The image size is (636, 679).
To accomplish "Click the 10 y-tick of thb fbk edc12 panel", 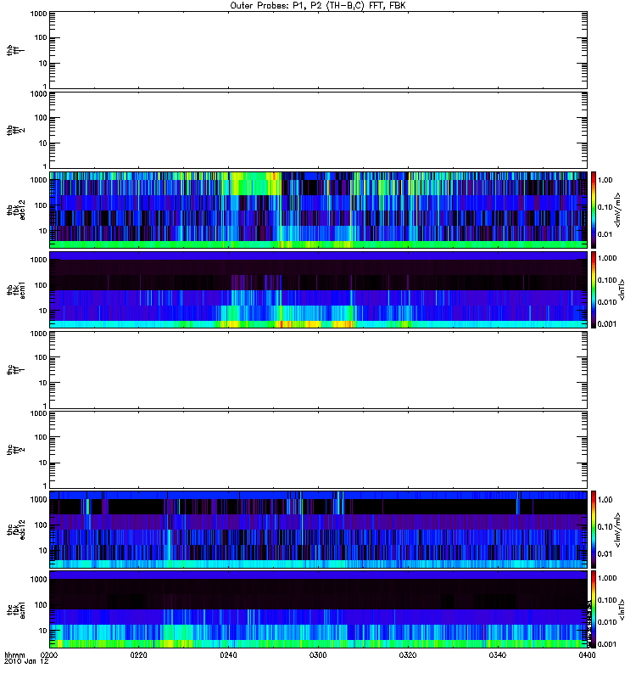I will (43, 231).
